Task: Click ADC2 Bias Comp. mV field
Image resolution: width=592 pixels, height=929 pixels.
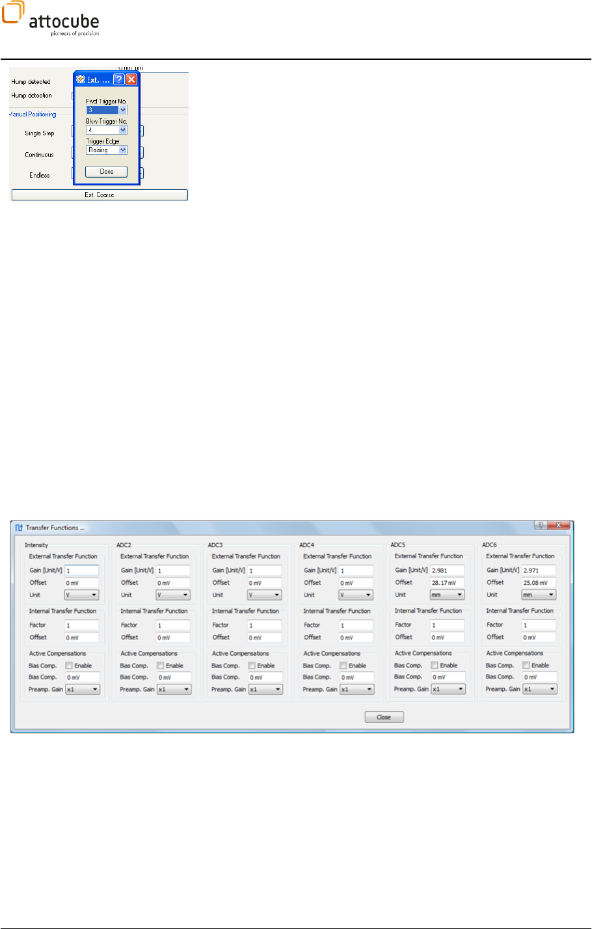Action: click(174, 677)
